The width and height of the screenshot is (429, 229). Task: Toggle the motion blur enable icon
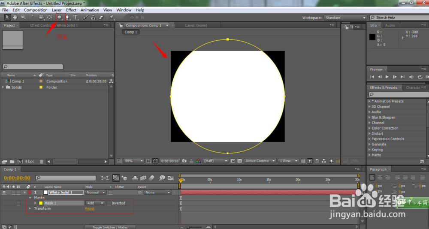point(151,178)
